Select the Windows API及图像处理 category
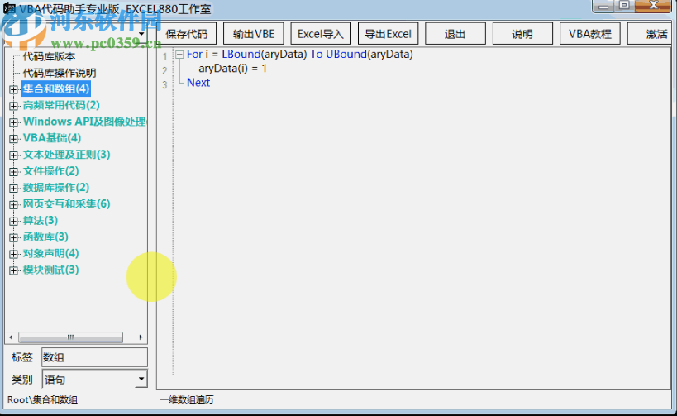Image resolution: width=677 pixels, height=416 pixels. (84, 122)
